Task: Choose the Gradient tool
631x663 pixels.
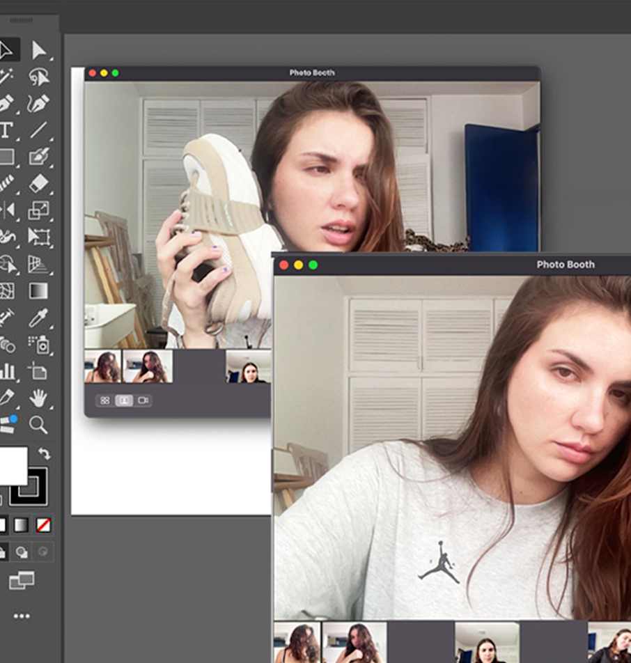Action: pos(39,290)
